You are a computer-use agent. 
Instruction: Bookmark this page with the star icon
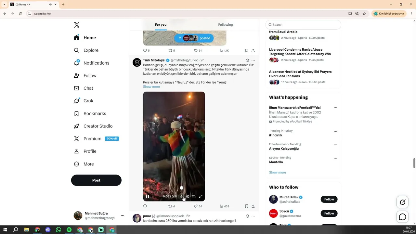tap(364, 14)
